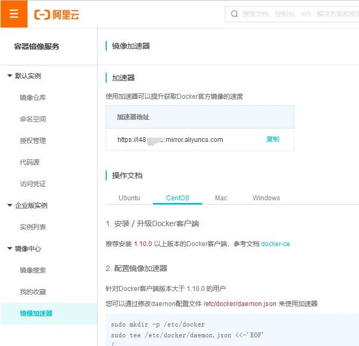This screenshot has width=359, height=346.
Task: Click the mirror.aliyuncs.com address text
Action: [170, 140]
